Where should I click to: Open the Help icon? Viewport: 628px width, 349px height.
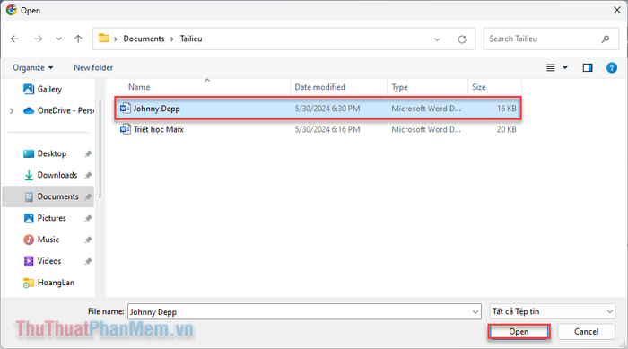(612, 67)
